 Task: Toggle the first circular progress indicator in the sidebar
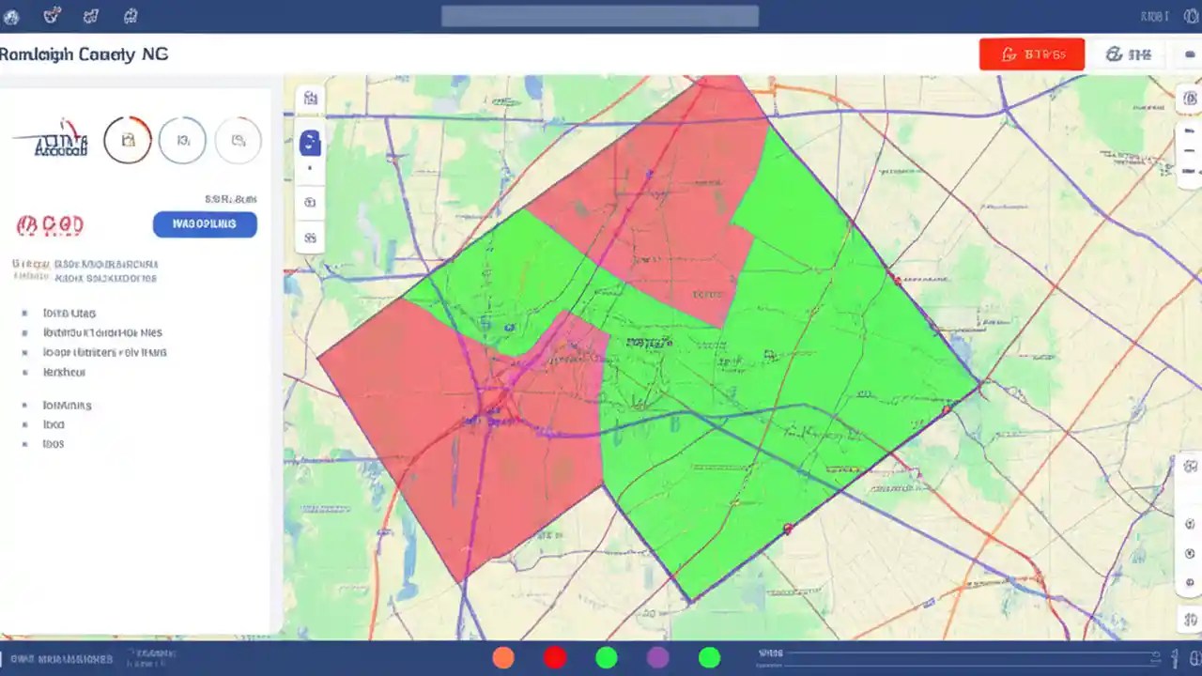pyautogui.click(x=128, y=140)
